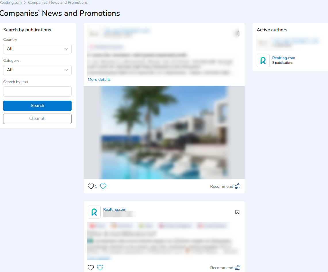Viewport: 328px width, 272px height.
Task: Click the teal heart on second post
Action: click(100, 268)
